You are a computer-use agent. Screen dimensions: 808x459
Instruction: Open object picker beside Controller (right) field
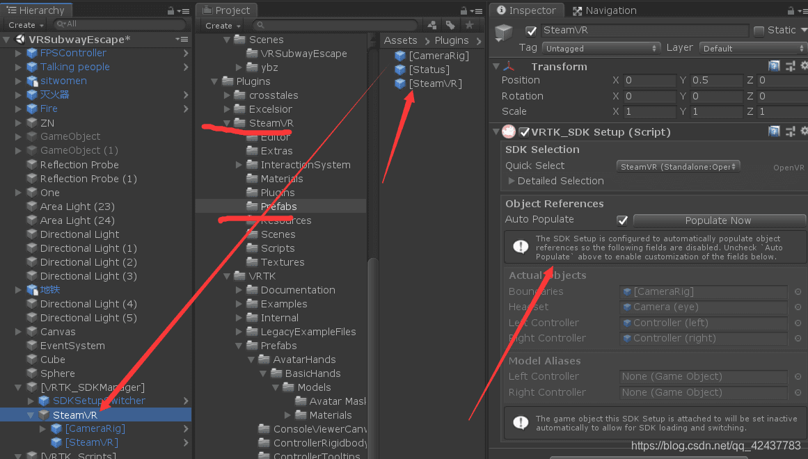(798, 339)
